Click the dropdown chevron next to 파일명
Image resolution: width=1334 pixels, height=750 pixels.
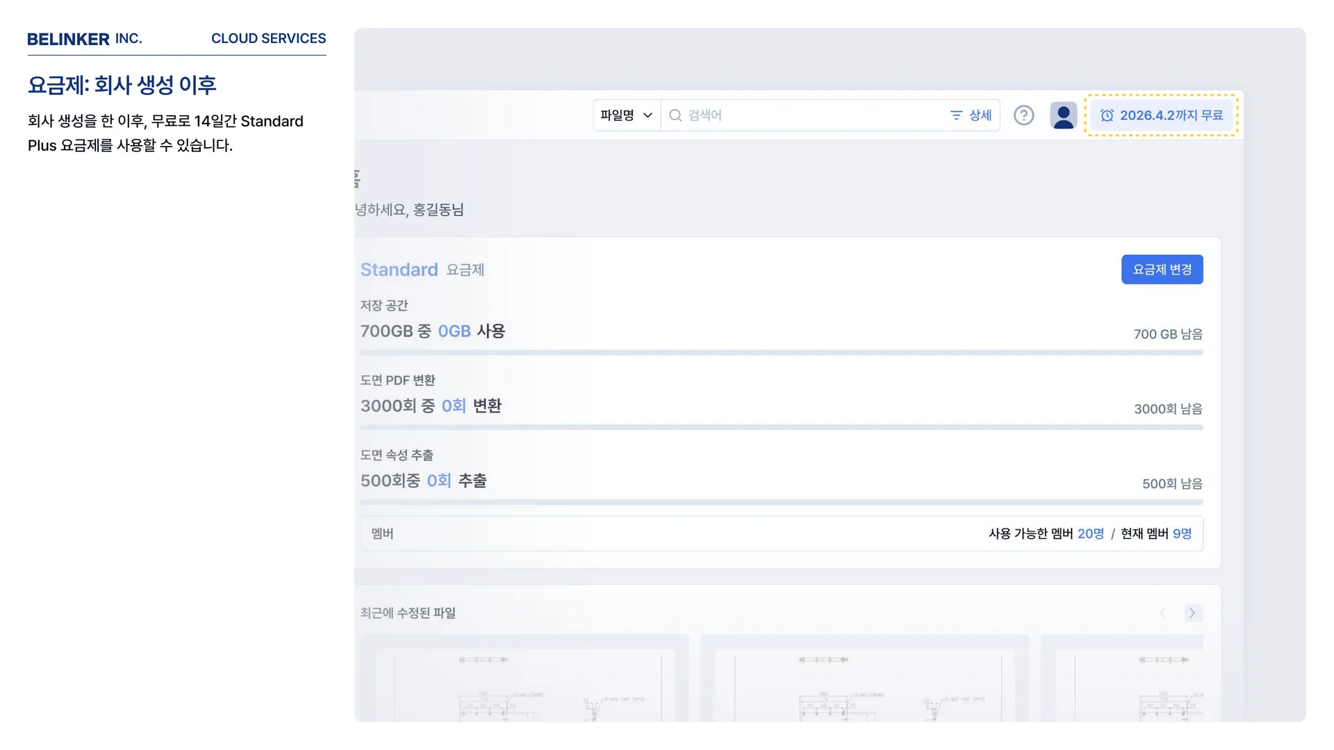[648, 115]
